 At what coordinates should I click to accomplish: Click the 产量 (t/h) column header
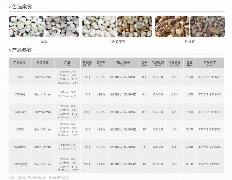point(67,63)
